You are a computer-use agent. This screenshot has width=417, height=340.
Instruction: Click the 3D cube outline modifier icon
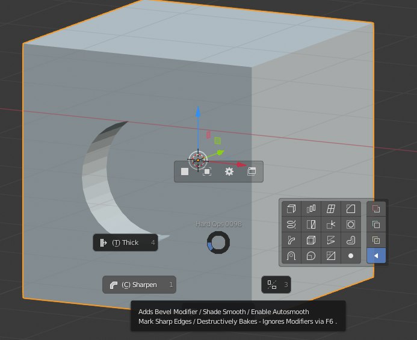291,209
